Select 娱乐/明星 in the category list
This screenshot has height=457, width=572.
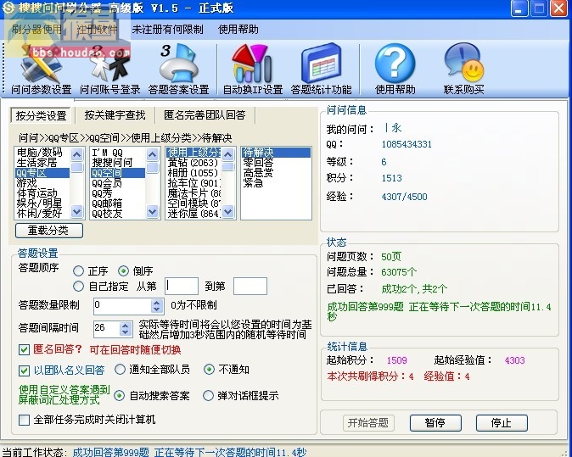point(42,203)
